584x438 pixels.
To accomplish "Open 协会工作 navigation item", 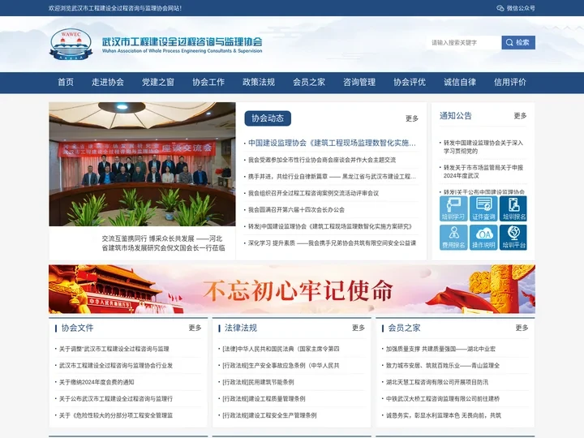I will (x=208, y=82).
